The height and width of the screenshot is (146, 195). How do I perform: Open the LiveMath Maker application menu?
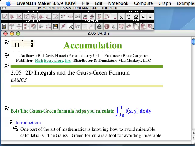[46, 3]
